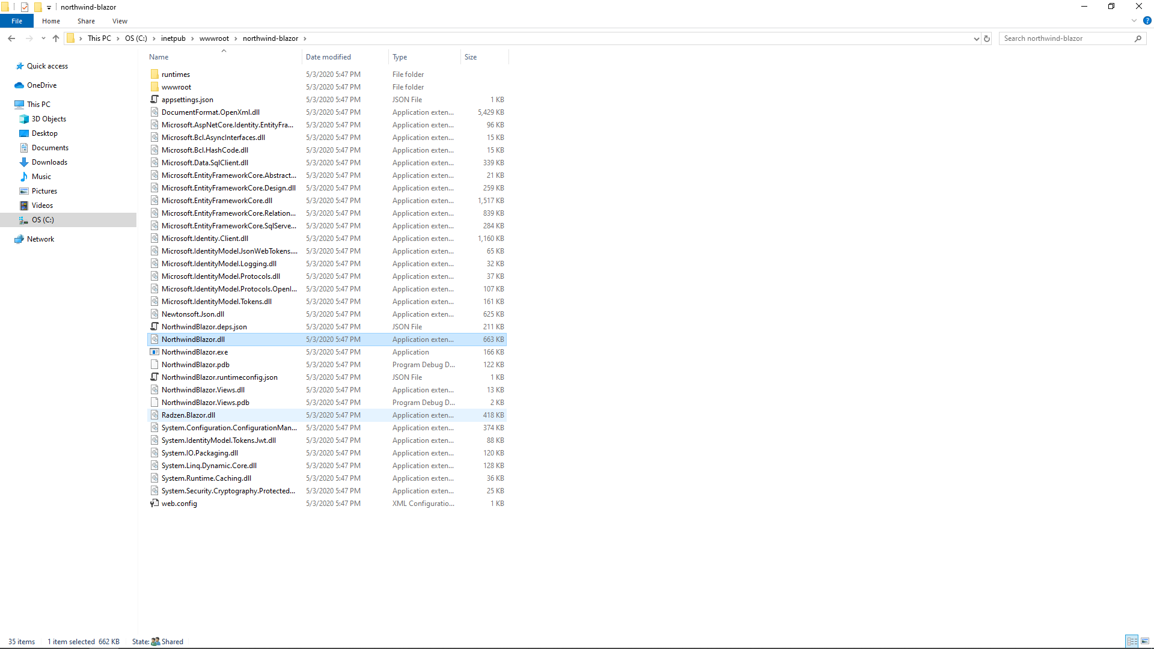Select Pictures in the navigation pane

(x=44, y=191)
